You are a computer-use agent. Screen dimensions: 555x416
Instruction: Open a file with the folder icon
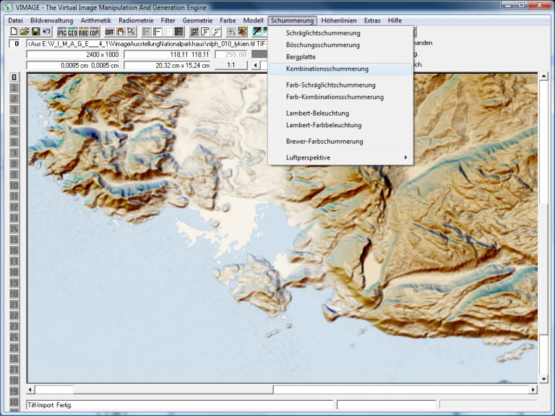pyautogui.click(x=25, y=32)
